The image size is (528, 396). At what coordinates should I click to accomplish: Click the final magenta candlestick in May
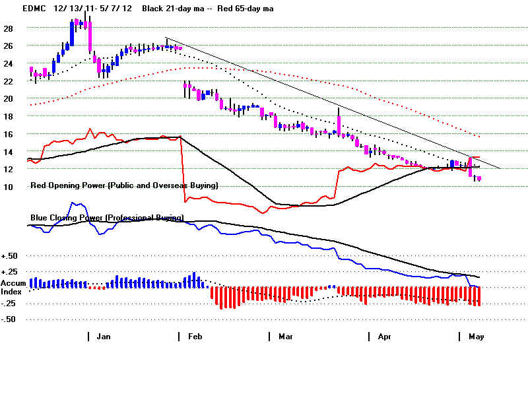pos(478,178)
